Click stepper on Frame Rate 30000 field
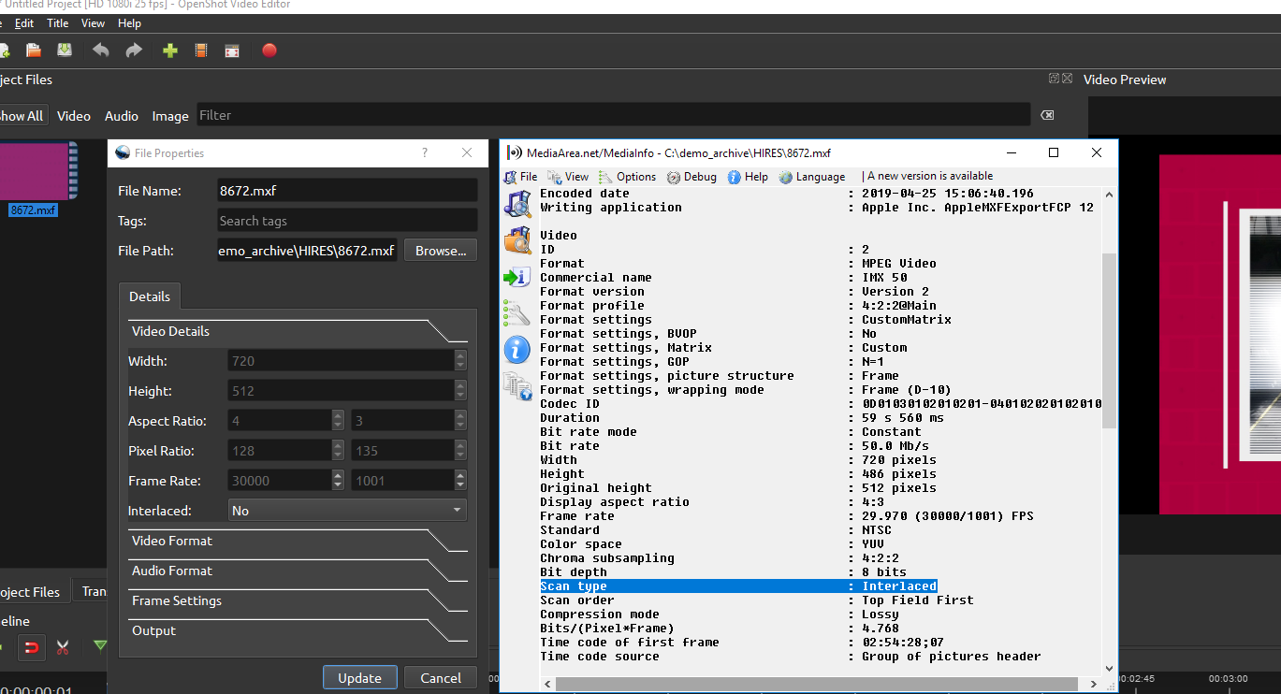Screen dimensions: 1281x694 point(338,481)
